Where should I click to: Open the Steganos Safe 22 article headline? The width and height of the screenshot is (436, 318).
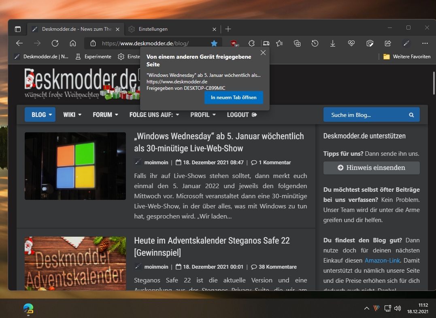coord(212,246)
